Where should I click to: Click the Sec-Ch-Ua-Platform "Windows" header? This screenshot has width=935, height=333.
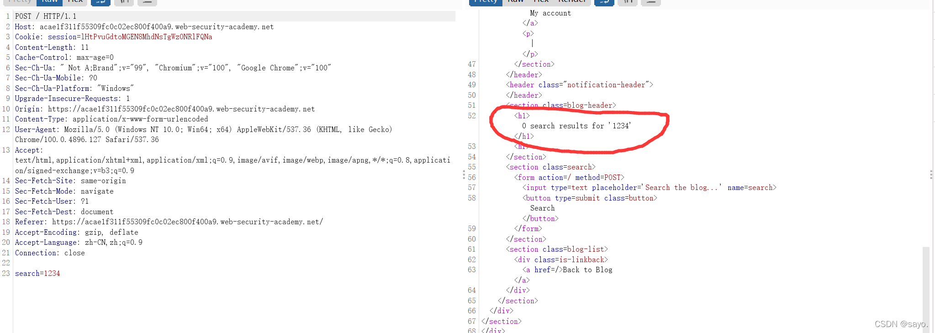74,89
